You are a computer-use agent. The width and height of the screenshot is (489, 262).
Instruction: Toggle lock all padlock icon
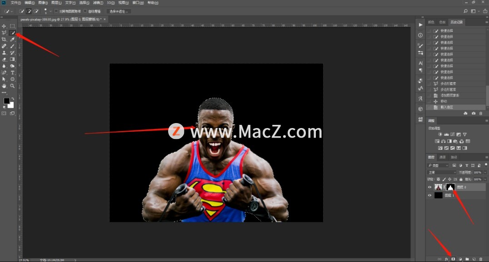coord(461,179)
